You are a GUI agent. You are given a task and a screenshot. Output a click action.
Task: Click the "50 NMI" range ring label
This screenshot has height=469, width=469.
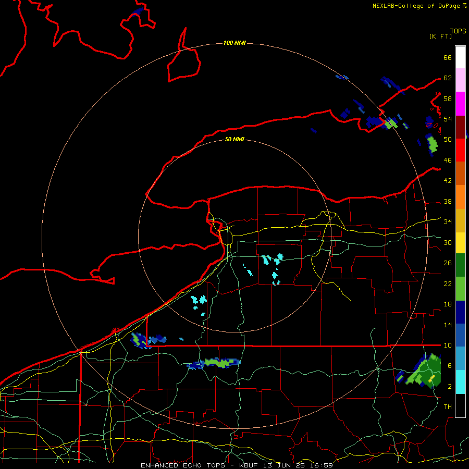[x=234, y=139]
